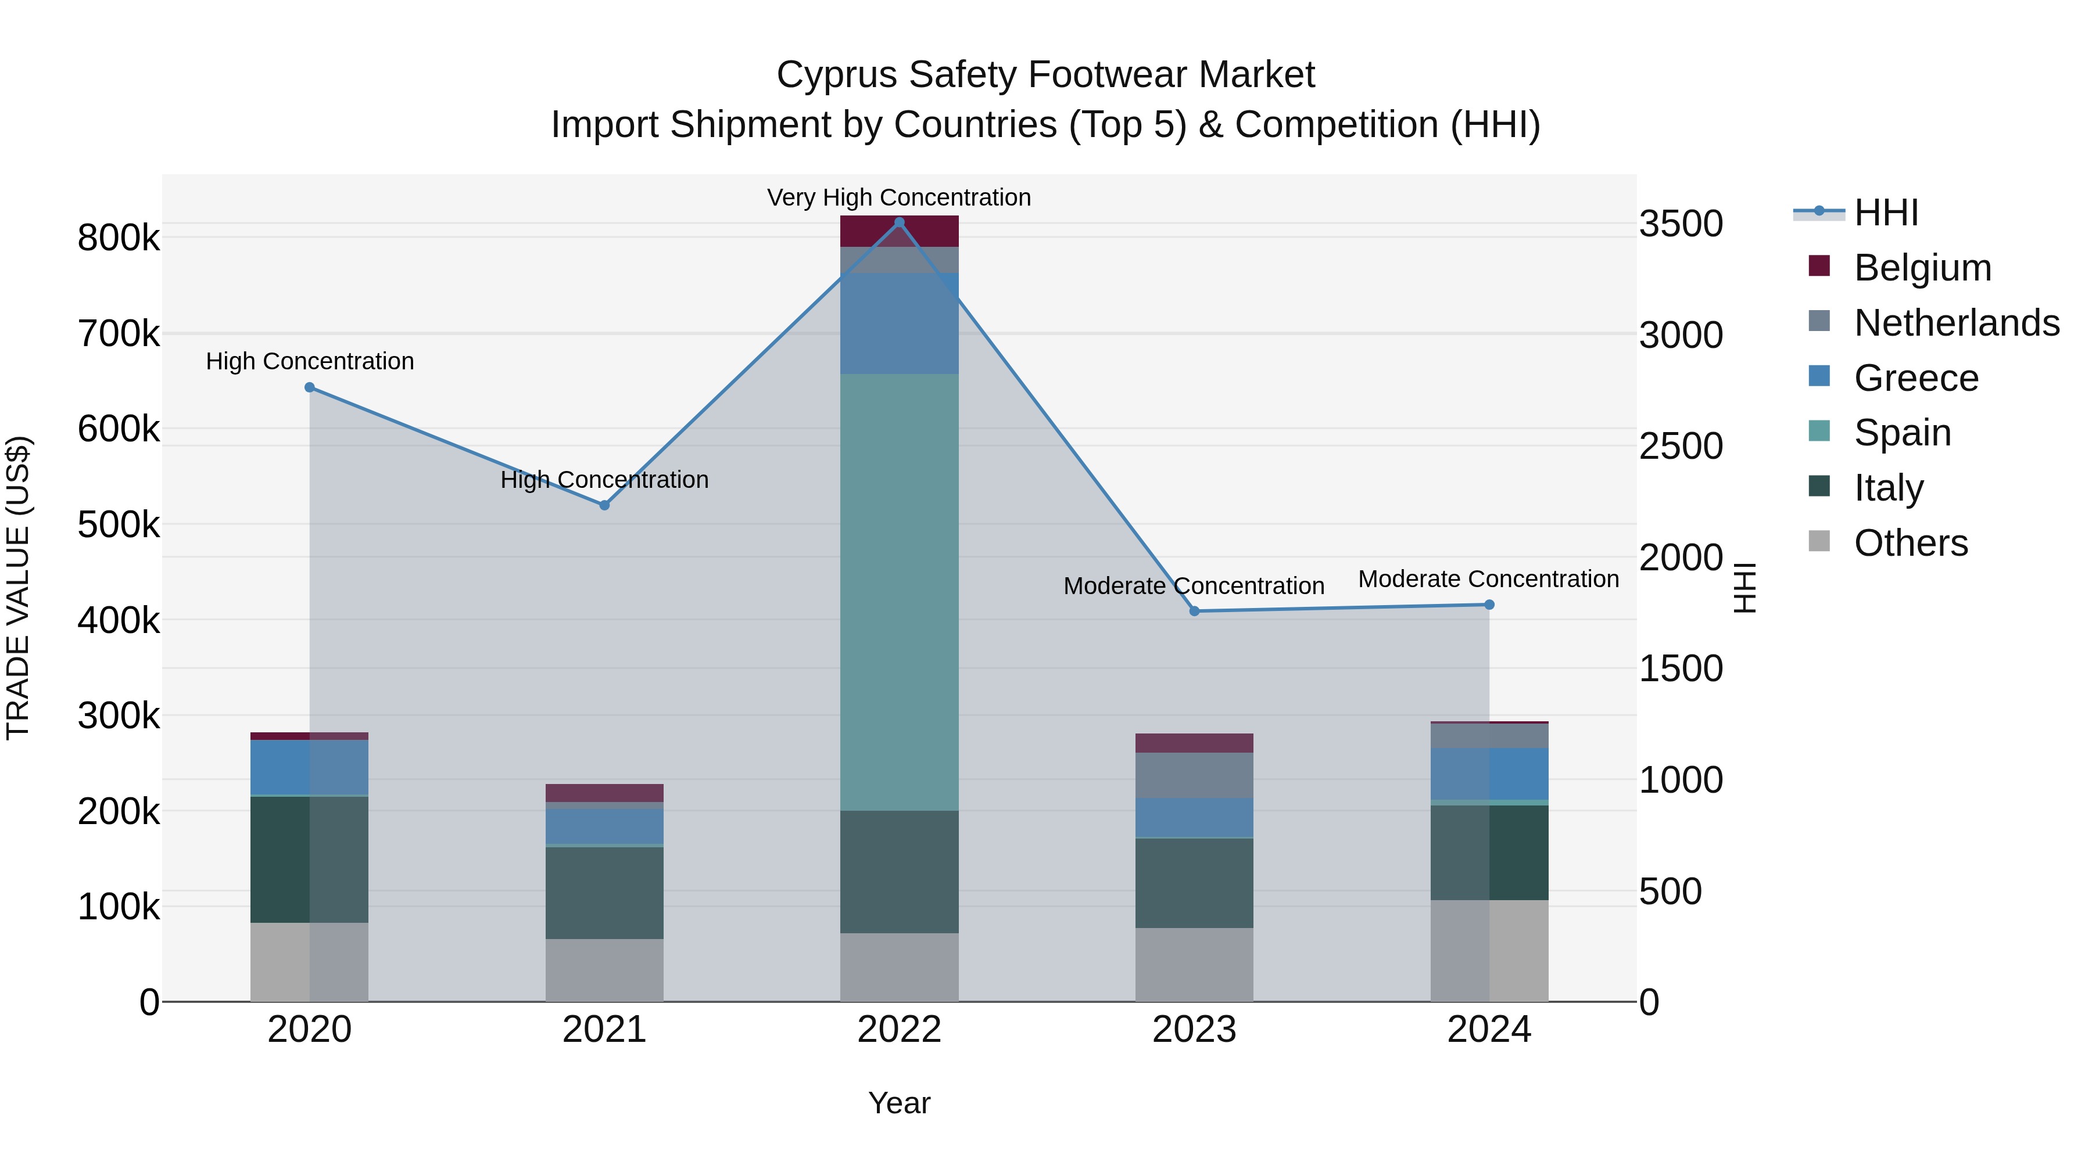
Task: Click the Belgium maroon legend swatch
Action: click(x=1819, y=265)
